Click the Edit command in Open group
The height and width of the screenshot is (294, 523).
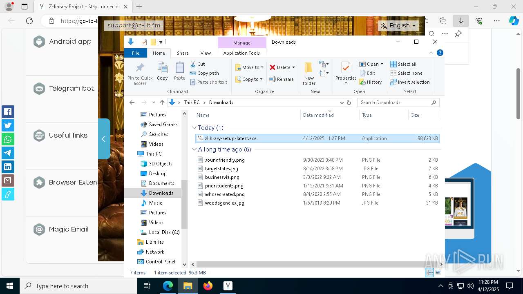click(x=367, y=73)
